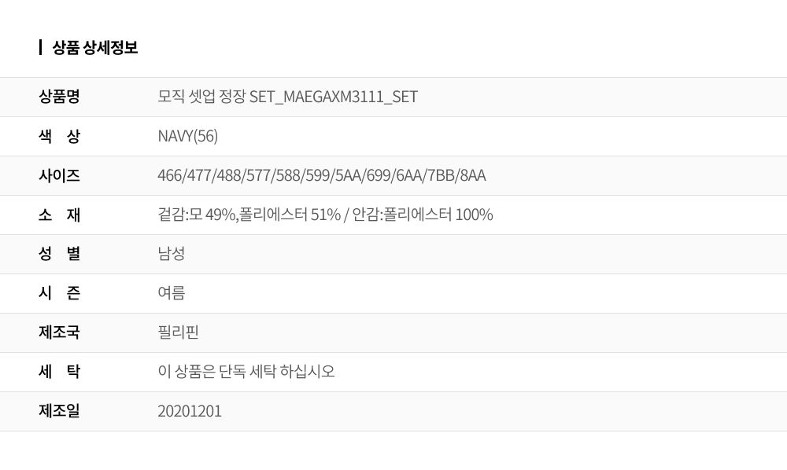The width and height of the screenshot is (787, 470).
Task: Select the 상품명 row label
Action: coord(59,96)
